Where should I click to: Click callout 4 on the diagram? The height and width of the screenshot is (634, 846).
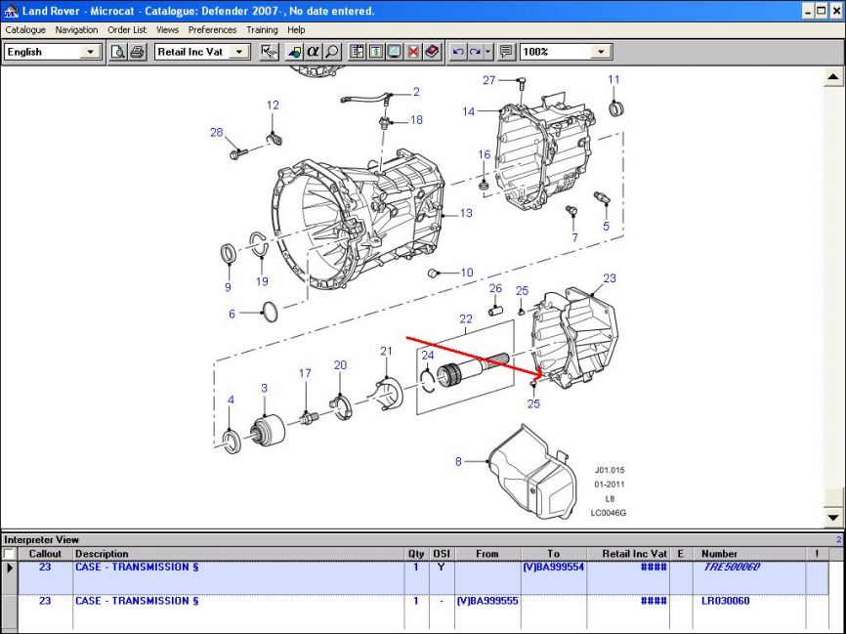(231, 401)
